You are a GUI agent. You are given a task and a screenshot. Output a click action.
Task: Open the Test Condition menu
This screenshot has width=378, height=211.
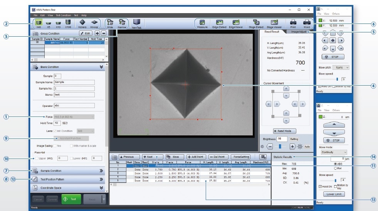coord(63,15)
